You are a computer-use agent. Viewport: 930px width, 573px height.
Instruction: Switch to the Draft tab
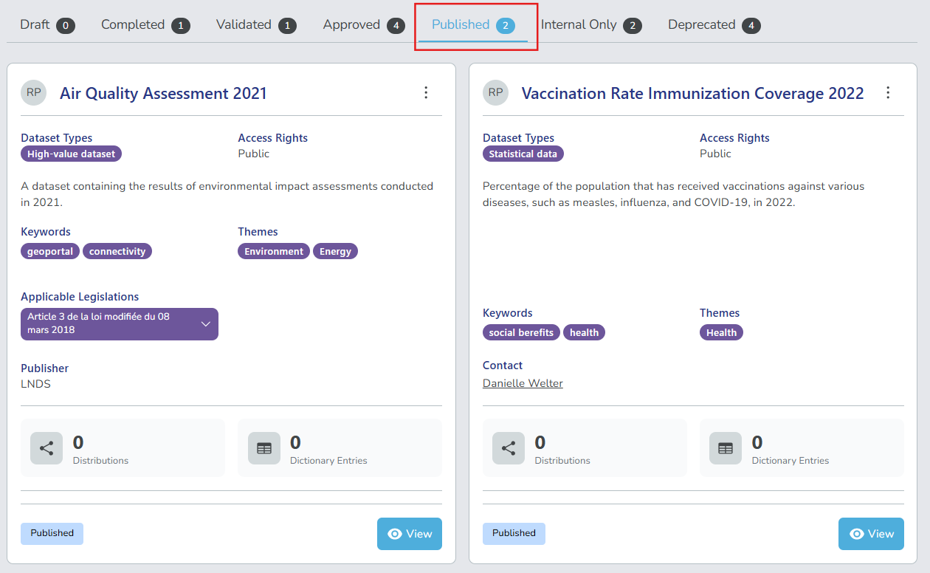click(x=47, y=25)
